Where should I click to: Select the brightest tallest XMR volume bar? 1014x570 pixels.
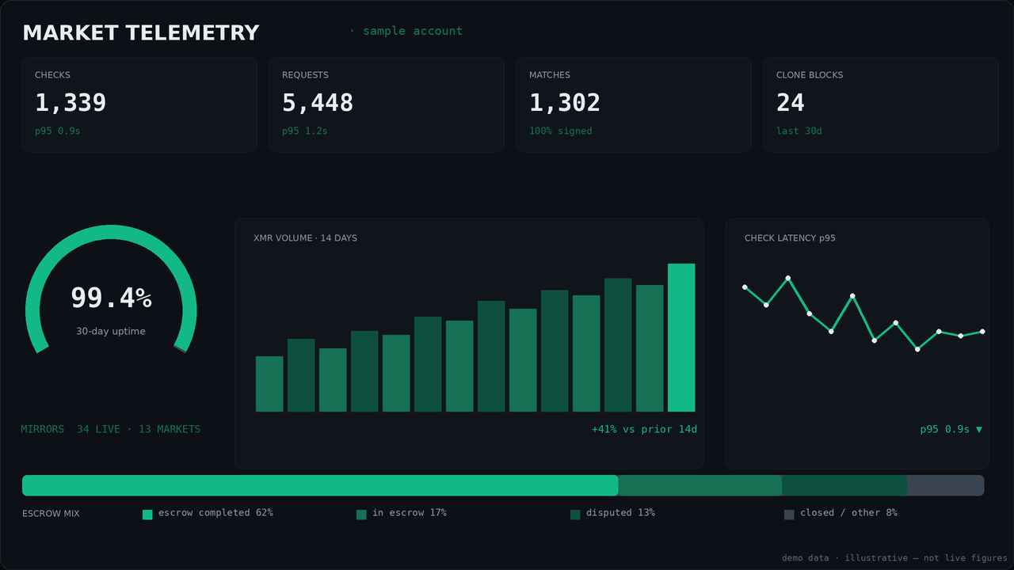pos(681,337)
